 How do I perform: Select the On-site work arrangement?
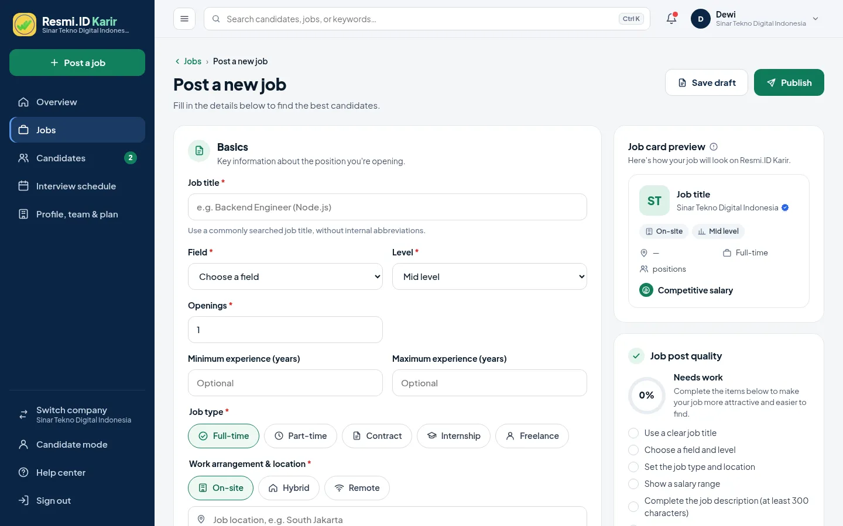click(221, 488)
